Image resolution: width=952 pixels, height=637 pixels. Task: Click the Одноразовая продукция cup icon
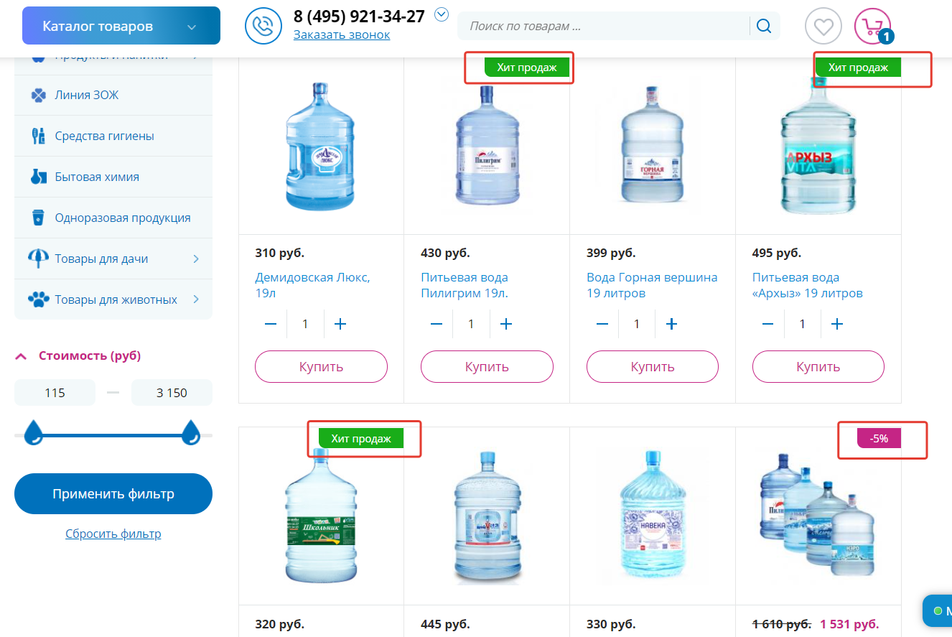[39, 218]
